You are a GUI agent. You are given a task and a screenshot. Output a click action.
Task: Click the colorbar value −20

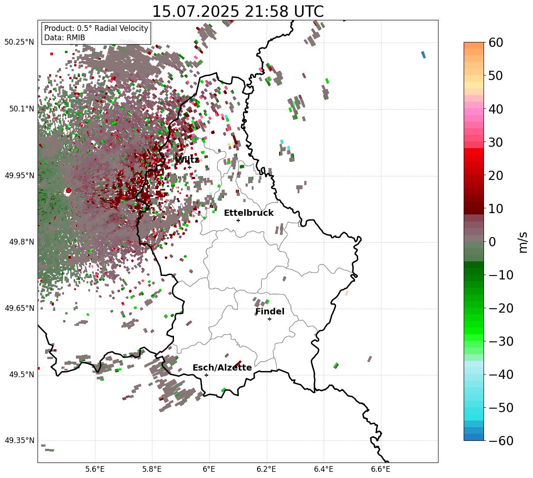501,308
